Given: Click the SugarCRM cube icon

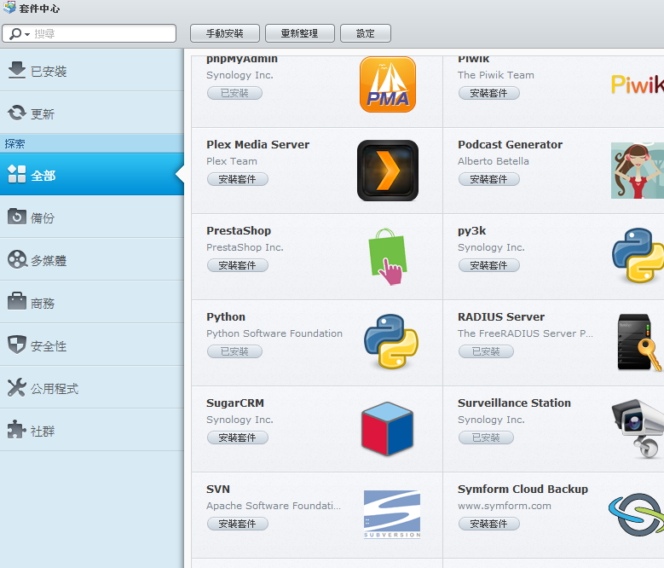Looking at the screenshot, I should tap(388, 429).
